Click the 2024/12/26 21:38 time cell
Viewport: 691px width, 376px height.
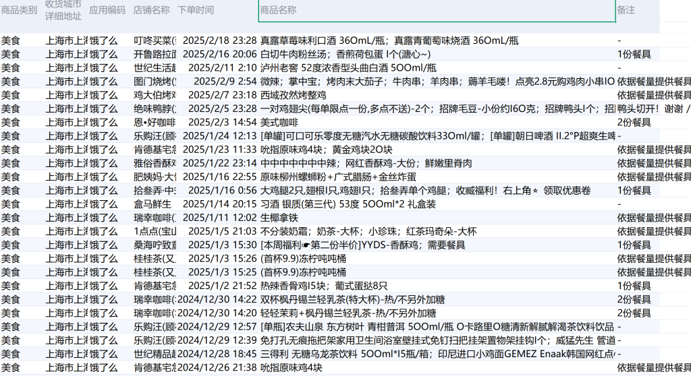coord(217,368)
